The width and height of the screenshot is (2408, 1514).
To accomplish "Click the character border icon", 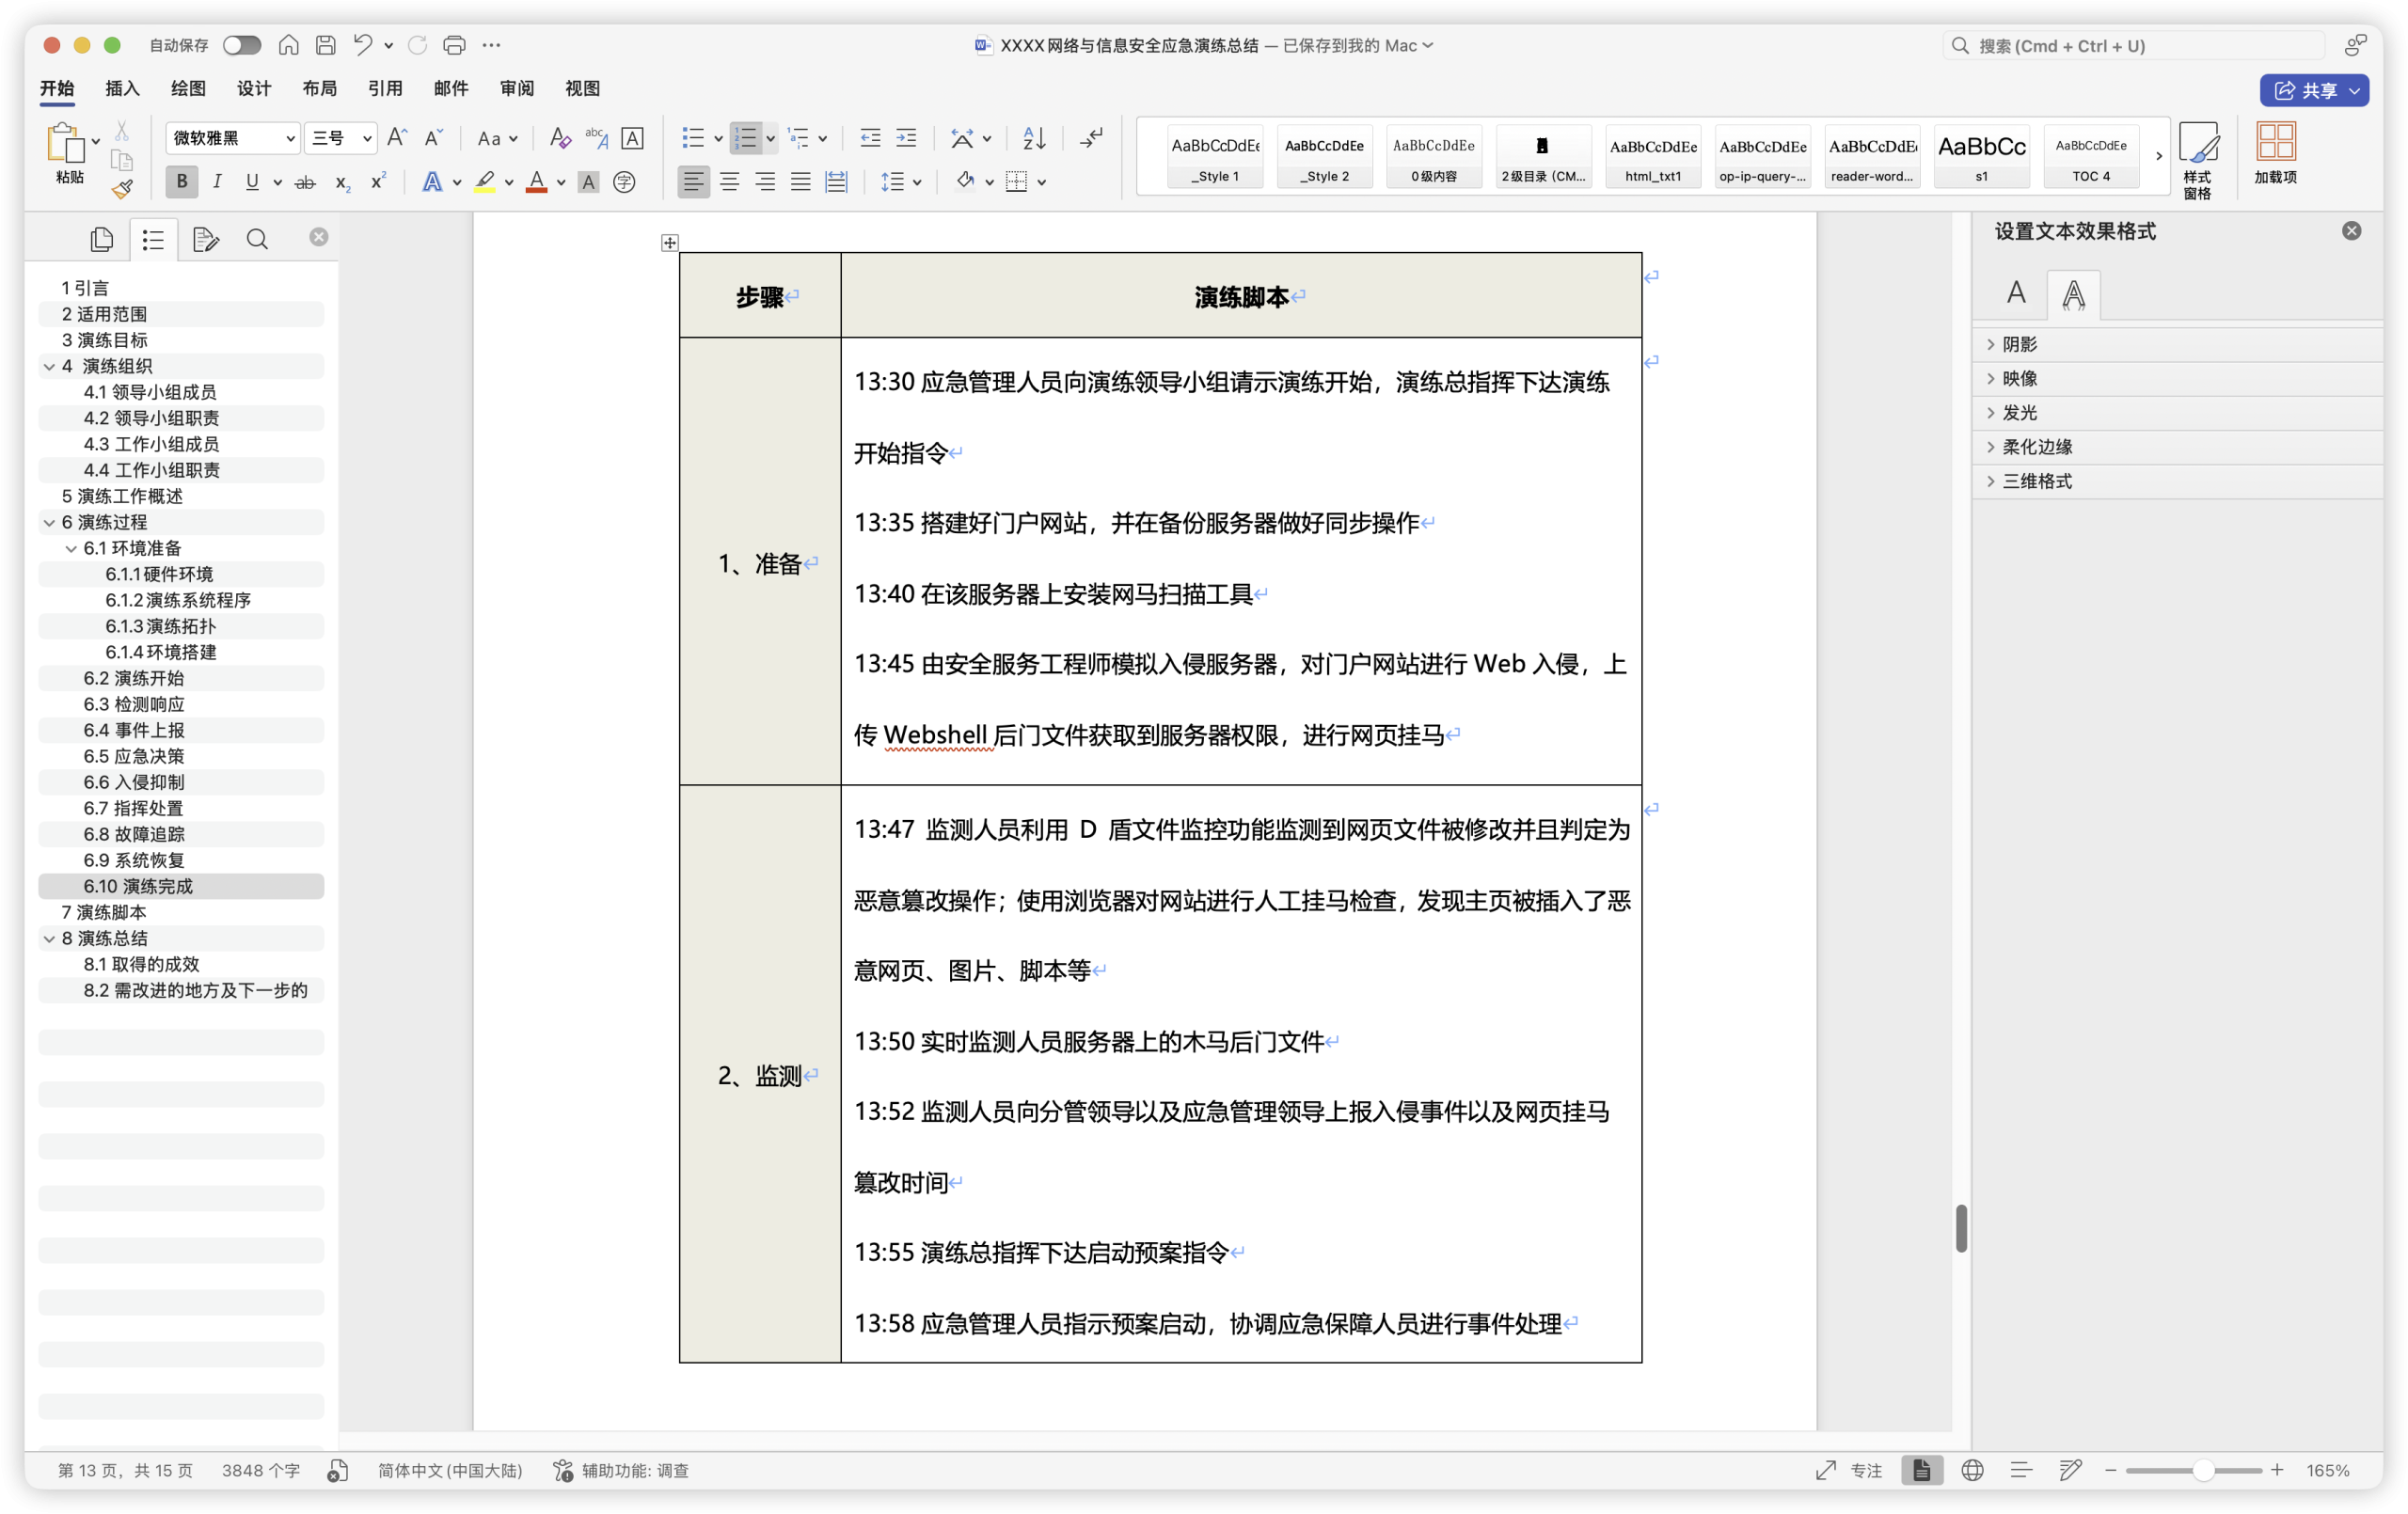I will (x=632, y=138).
